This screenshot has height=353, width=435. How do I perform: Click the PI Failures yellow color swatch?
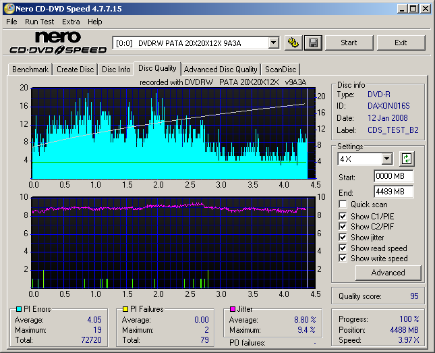pyautogui.click(x=125, y=309)
